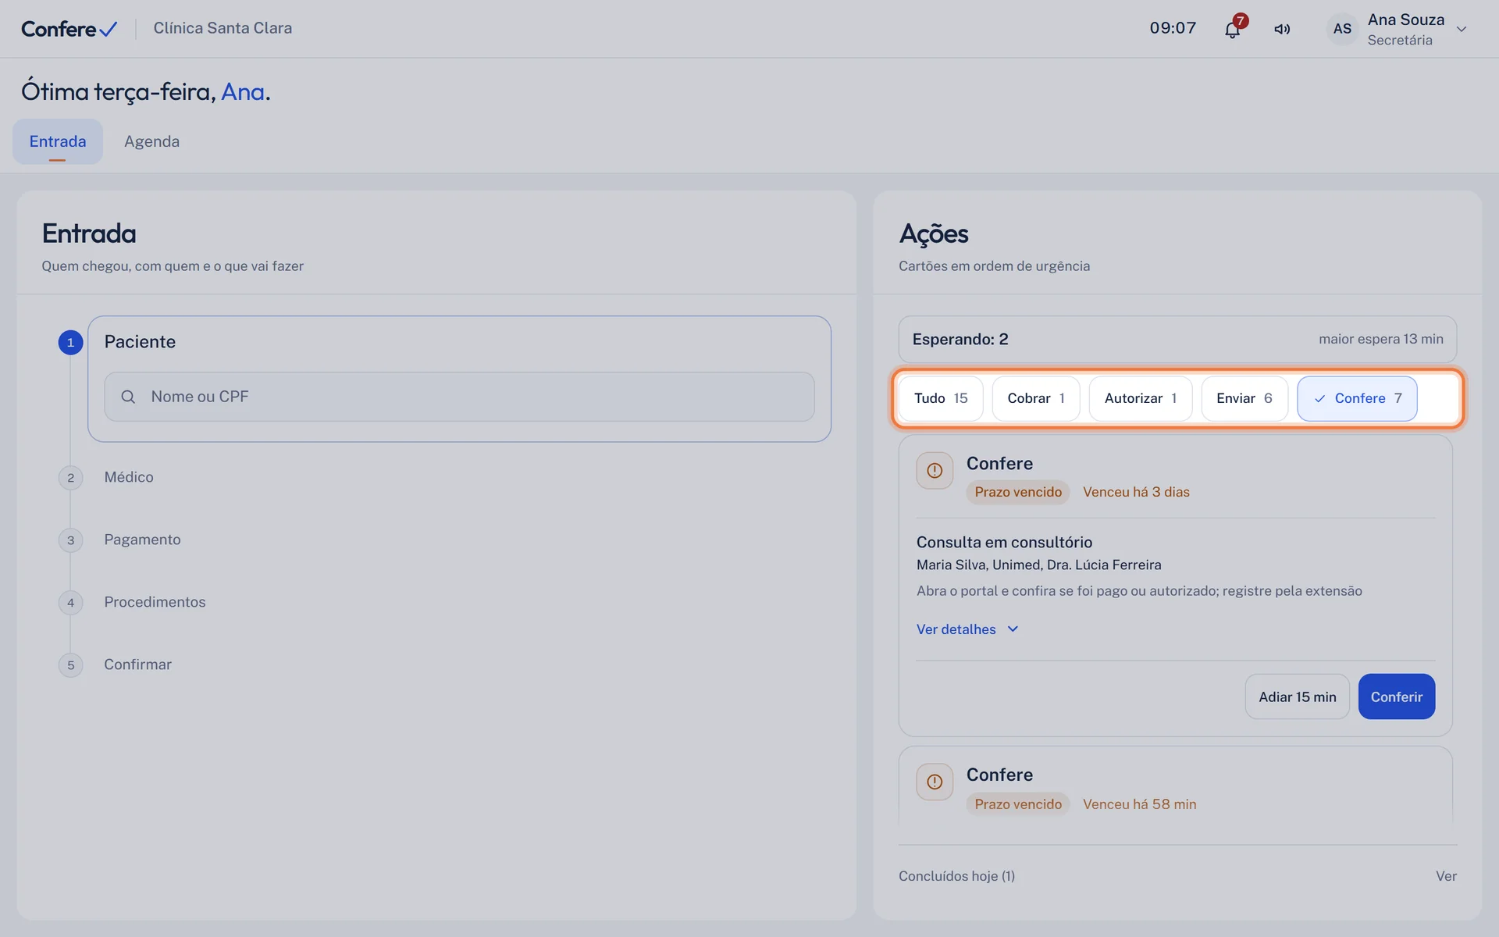The width and height of the screenshot is (1499, 937).
Task: Go to step 3 Pagamento
Action: coord(142,540)
